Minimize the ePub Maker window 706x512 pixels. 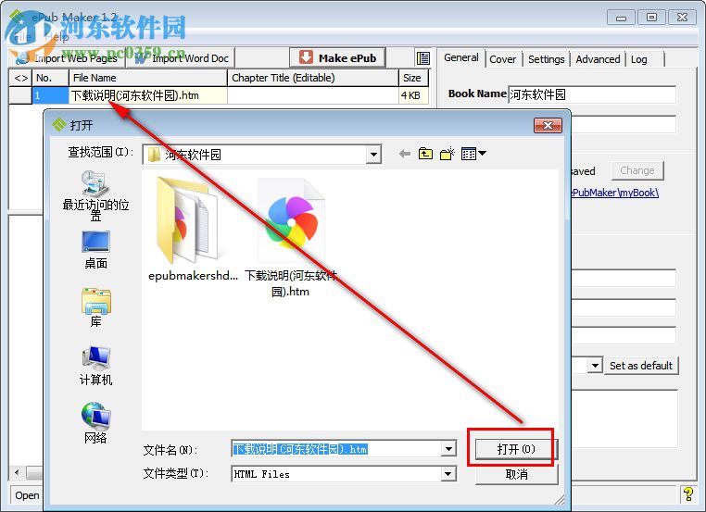(621, 18)
